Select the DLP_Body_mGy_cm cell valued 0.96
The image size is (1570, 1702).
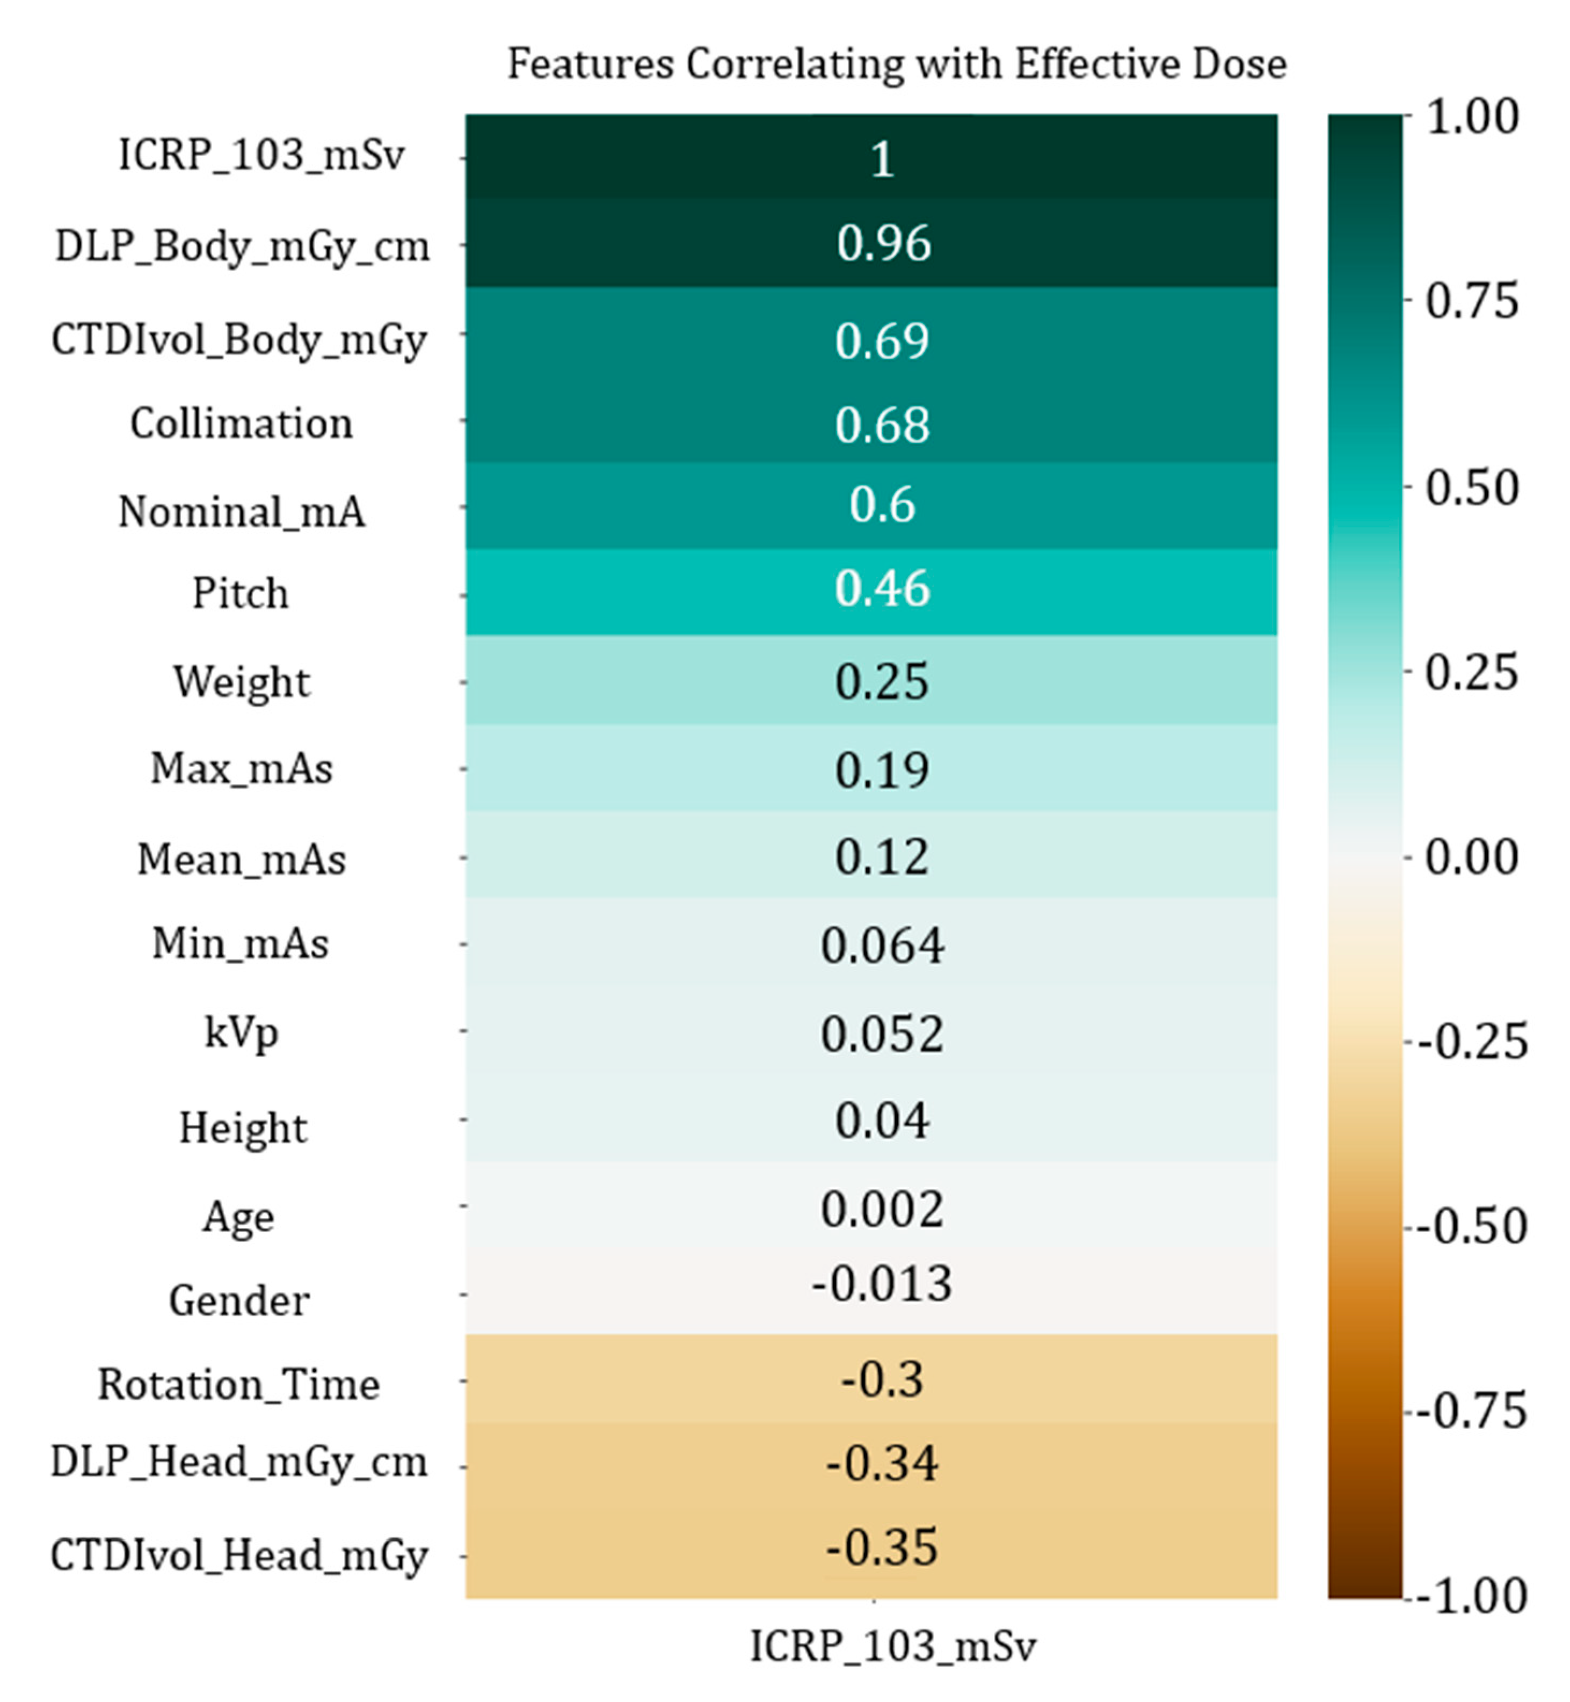coord(871,245)
